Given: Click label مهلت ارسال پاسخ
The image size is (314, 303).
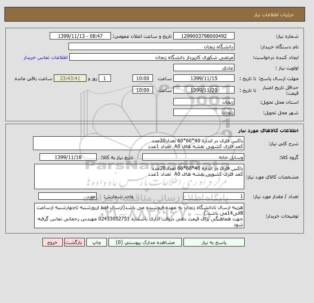Looking at the screenshot, I should click(x=279, y=78).
